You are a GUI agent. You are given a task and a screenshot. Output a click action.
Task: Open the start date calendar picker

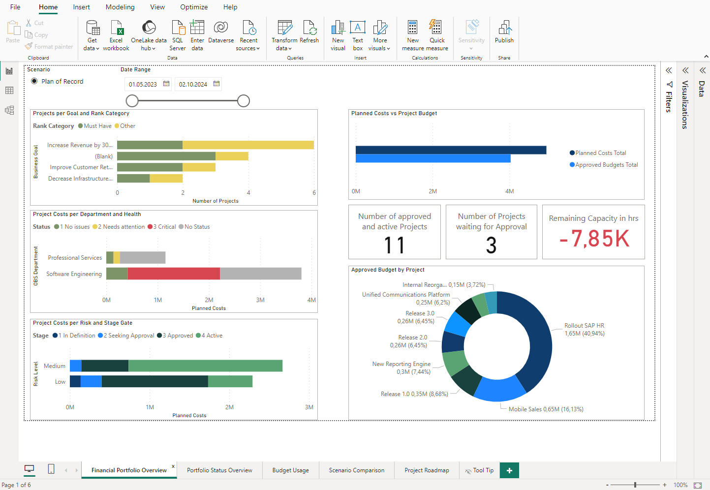(166, 84)
